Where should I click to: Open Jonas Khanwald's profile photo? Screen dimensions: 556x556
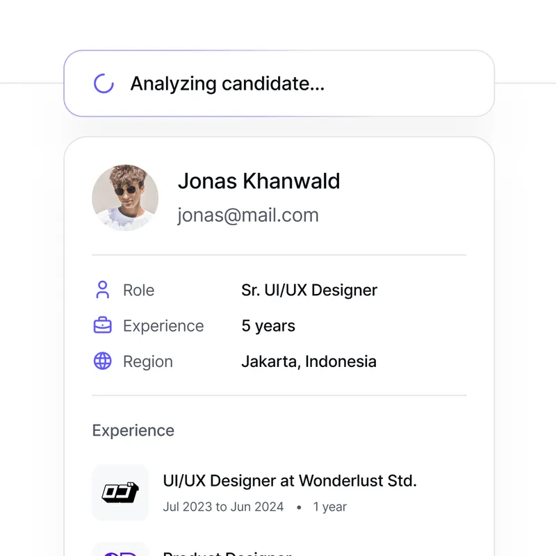click(125, 197)
